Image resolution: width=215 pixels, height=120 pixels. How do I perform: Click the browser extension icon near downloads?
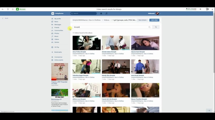pyautogui.click(x=207, y=9)
